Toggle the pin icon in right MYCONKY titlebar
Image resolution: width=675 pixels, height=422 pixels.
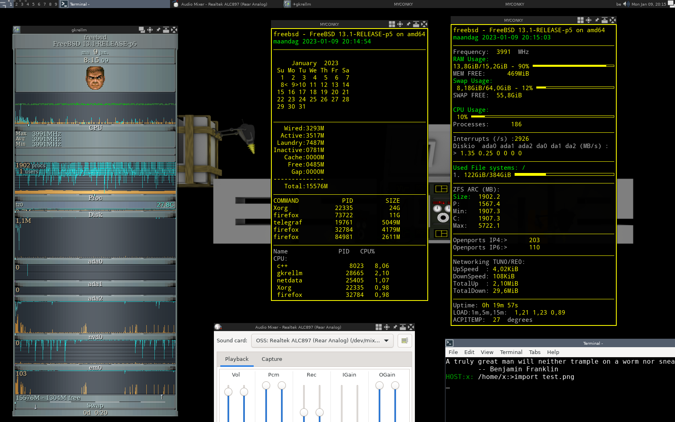[597, 20]
